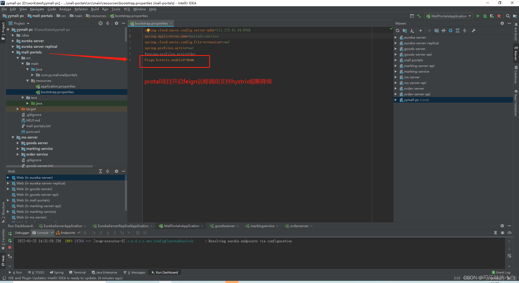Start debugging with the green bug icon
This screenshot has width=519, height=283.
tap(485, 16)
